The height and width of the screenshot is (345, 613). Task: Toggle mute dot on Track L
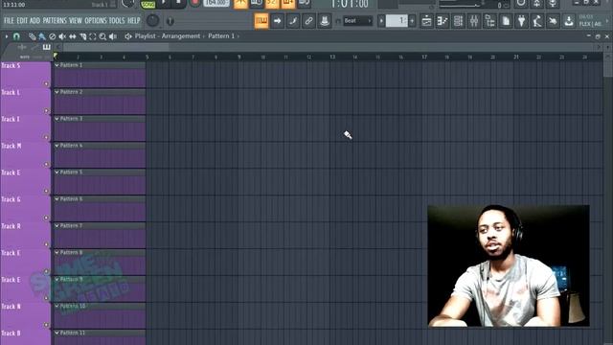[46, 111]
